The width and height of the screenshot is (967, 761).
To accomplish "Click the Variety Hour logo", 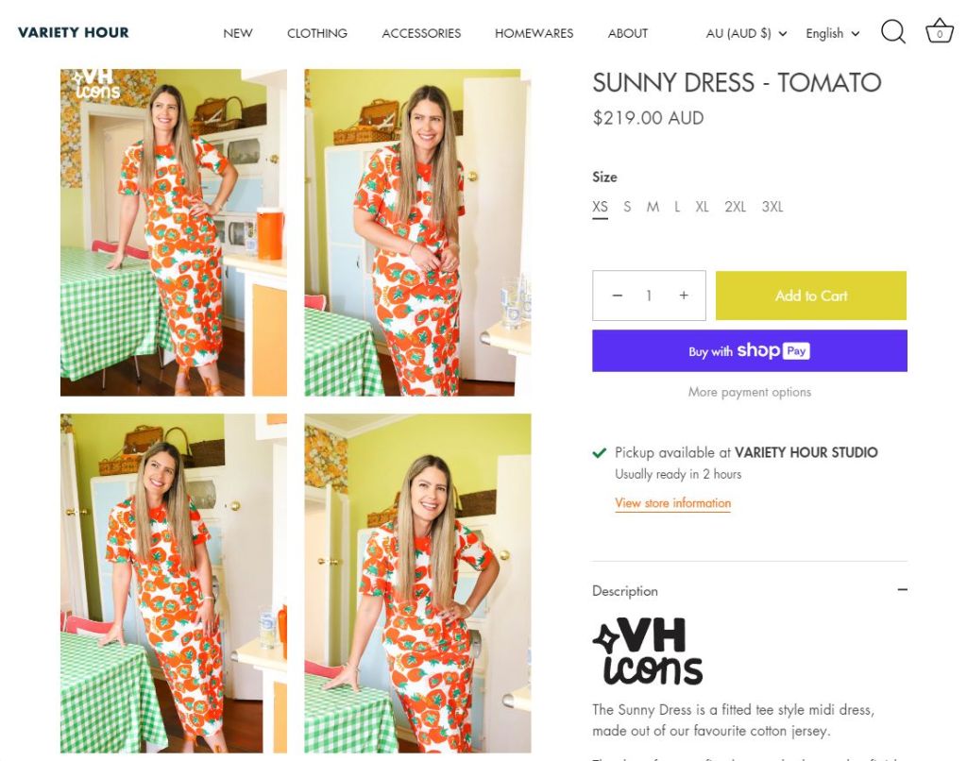I will 73,32.
